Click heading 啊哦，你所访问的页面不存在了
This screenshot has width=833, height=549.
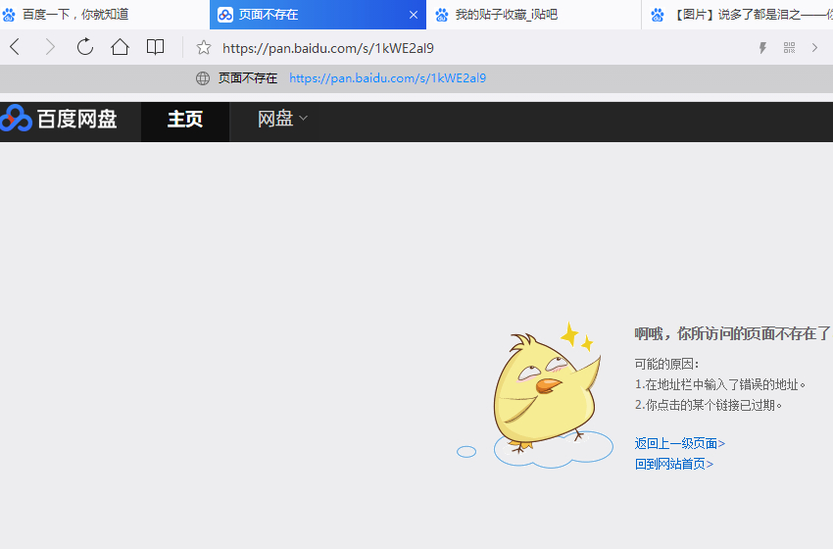click(x=732, y=333)
